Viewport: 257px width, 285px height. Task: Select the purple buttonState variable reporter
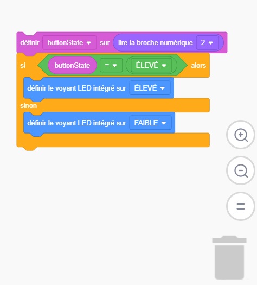[x=72, y=65]
